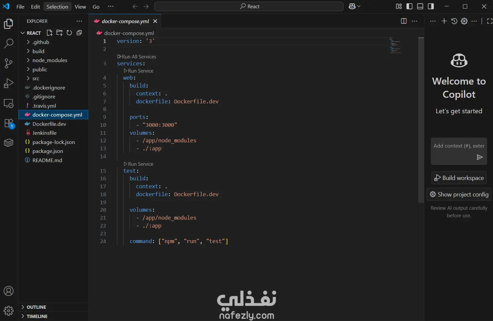Open the Manage gear menu
The width and height of the screenshot is (493, 321).
[9, 311]
